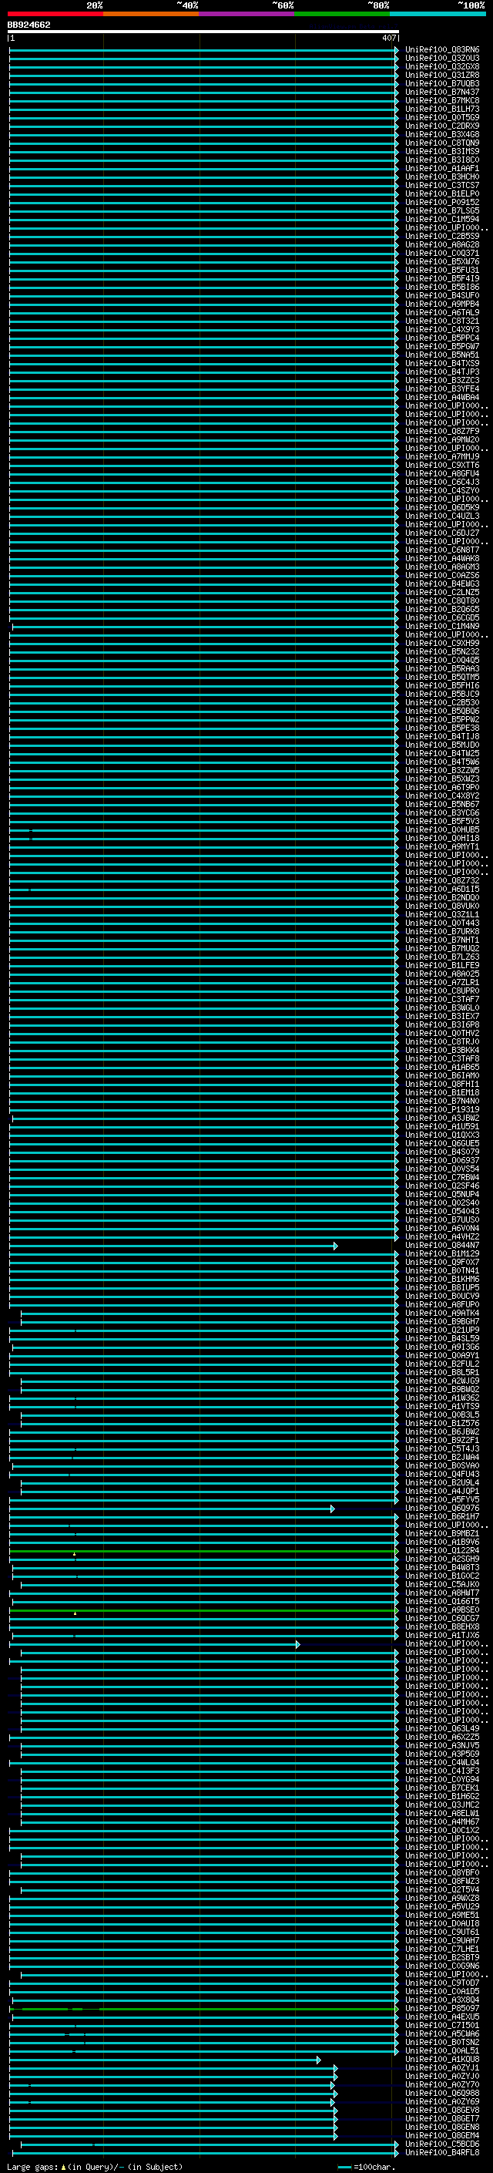Image resolution: width=493 pixels, height=2173 pixels.
Task: Click the cyan ~100% identity legend bar
Action: [x=438, y=14]
